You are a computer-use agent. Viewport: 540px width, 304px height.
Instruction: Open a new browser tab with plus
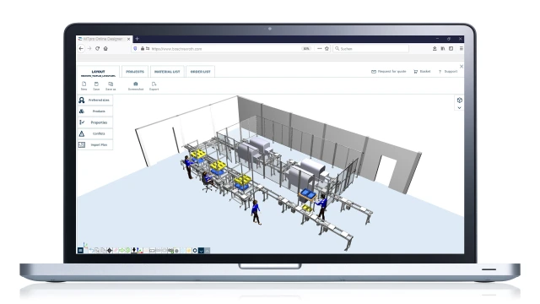137,39
